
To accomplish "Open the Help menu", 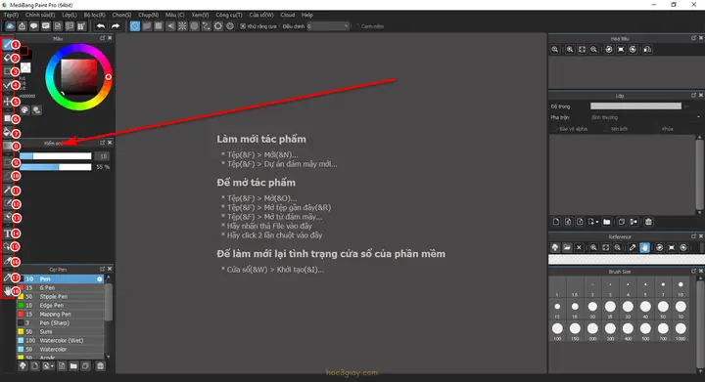I will tap(307, 15).
